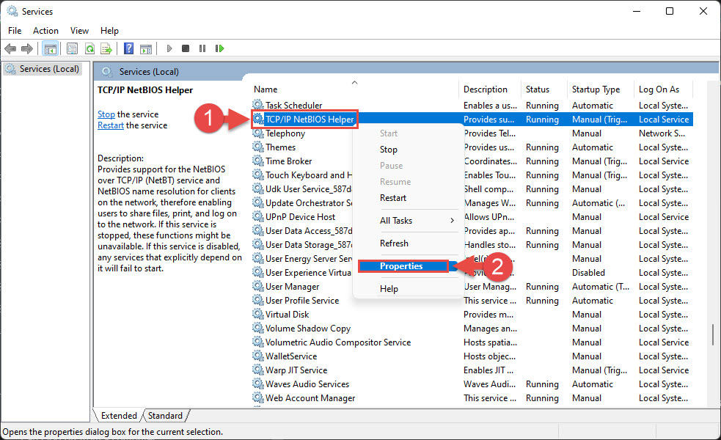The image size is (721, 440).
Task: Toggle Show/Hide Console Tree toolbar icon
Action: coord(50,48)
